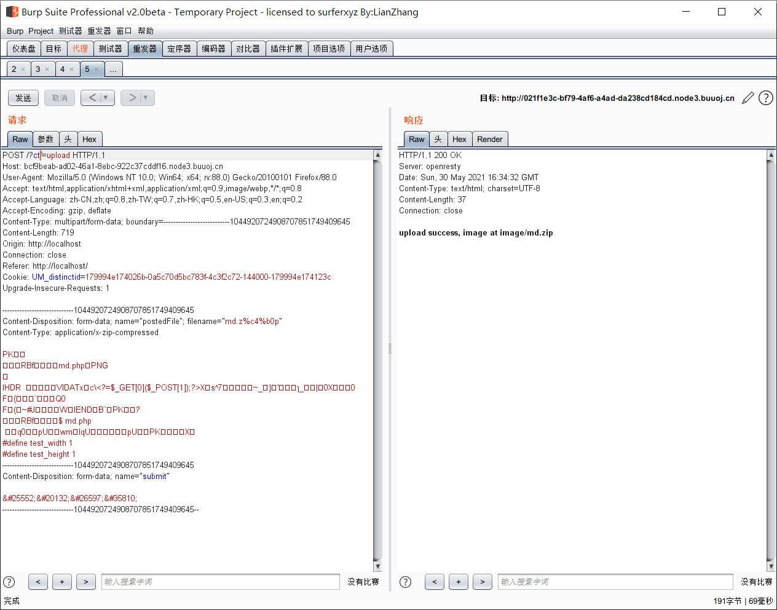The width and height of the screenshot is (777, 610).
Task: Switch to the 定序器 tab
Action: [x=179, y=49]
